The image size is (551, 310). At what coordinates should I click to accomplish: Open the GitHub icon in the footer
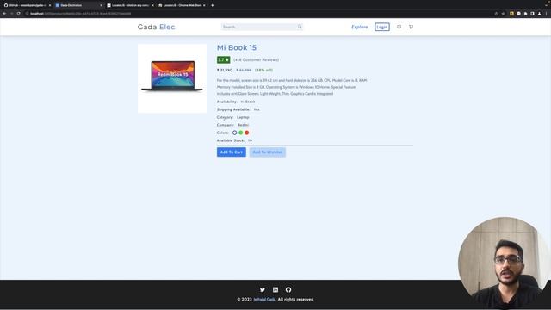(x=288, y=289)
